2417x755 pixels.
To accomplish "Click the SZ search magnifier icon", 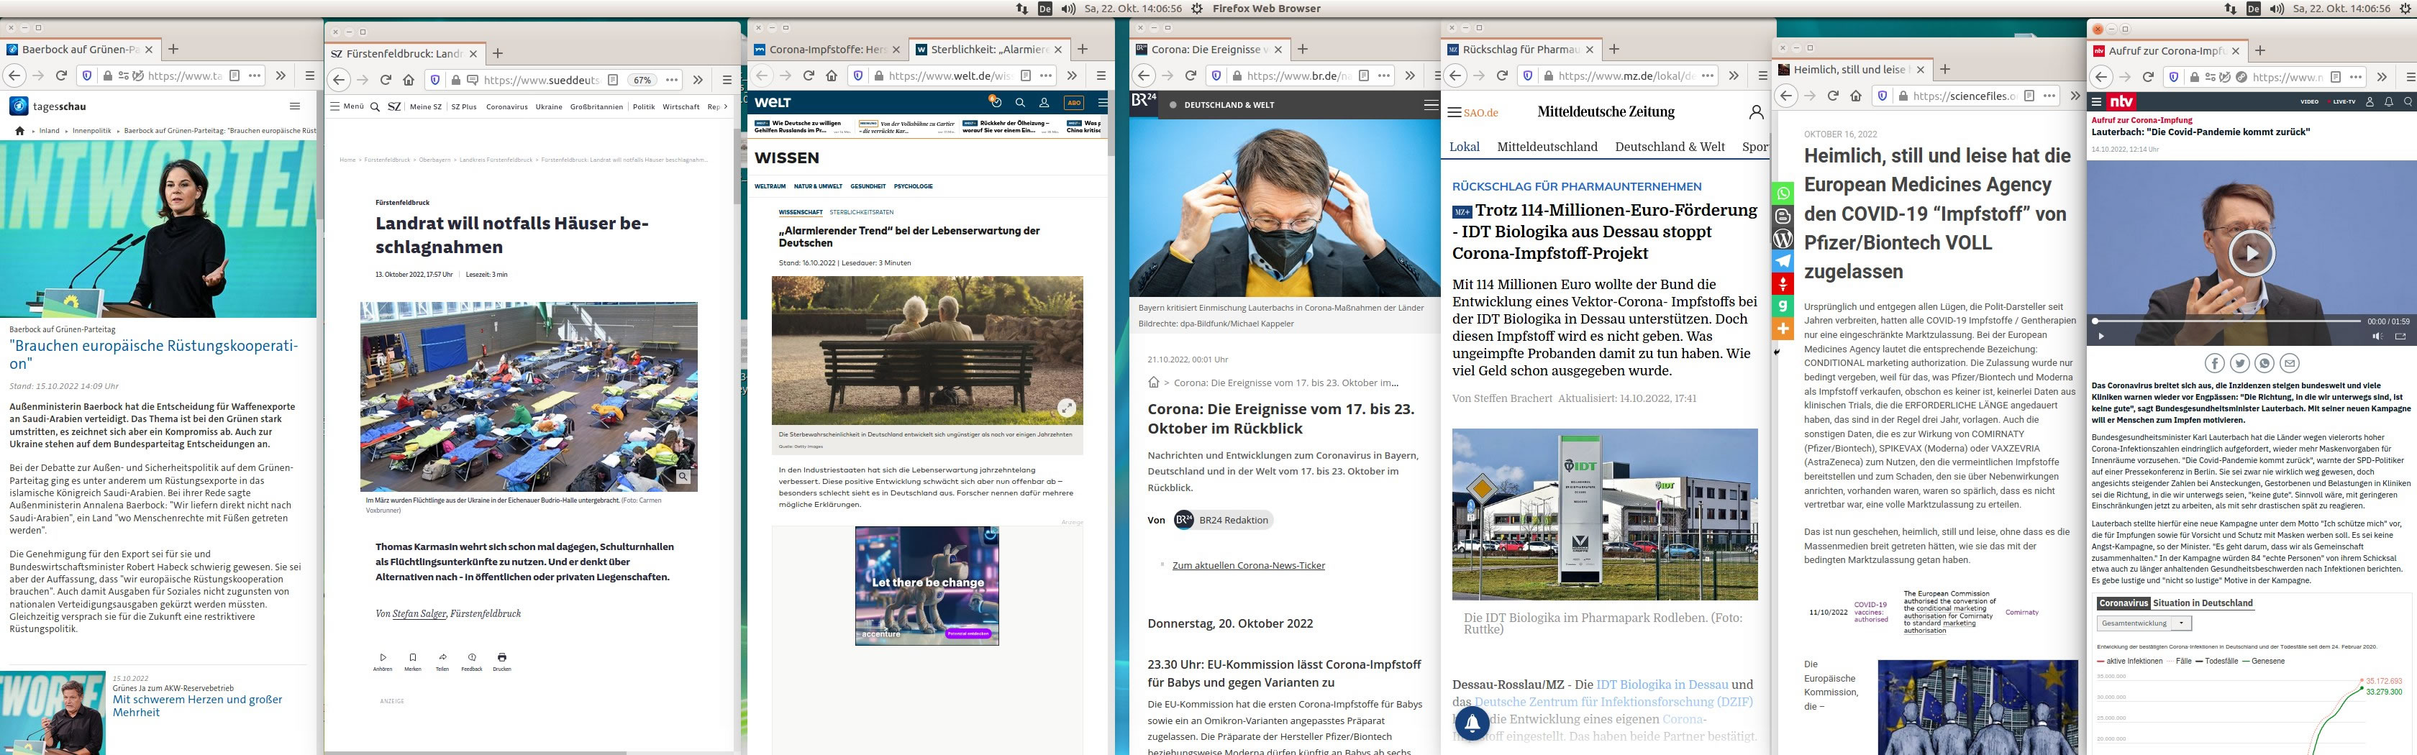I will tap(375, 107).
